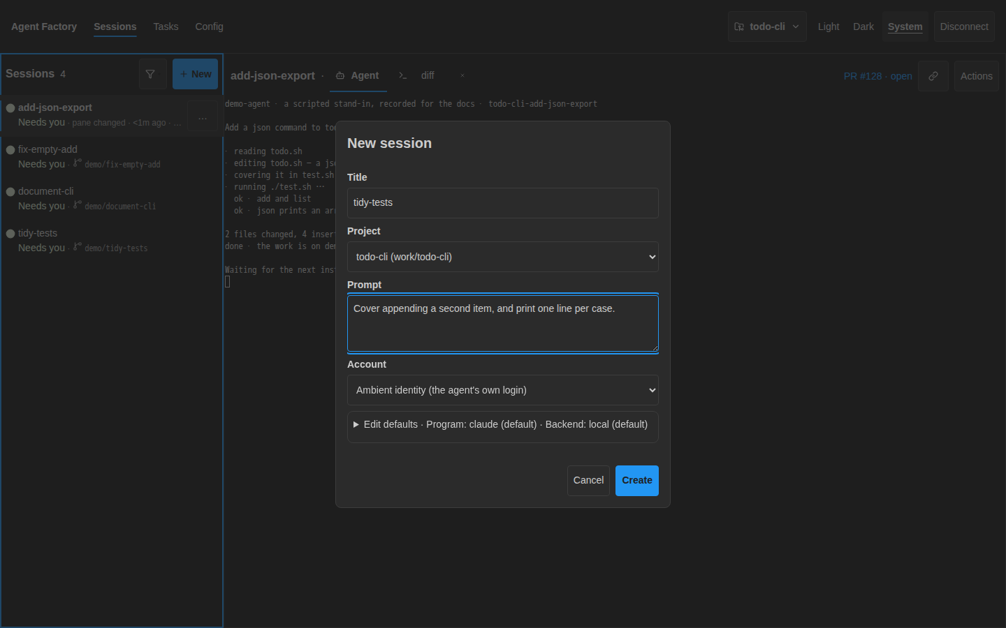Screen dimensions: 1006x628
Task: Click status dot of document-cli session
Action: coord(10,192)
